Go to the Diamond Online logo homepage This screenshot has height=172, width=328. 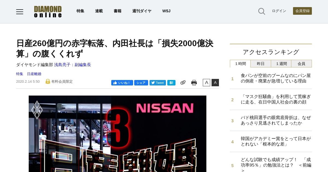[x=48, y=11]
